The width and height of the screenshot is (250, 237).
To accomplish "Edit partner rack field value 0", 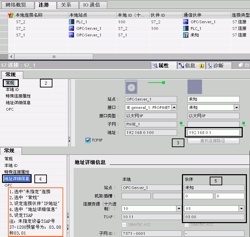I will [x=199, y=196].
